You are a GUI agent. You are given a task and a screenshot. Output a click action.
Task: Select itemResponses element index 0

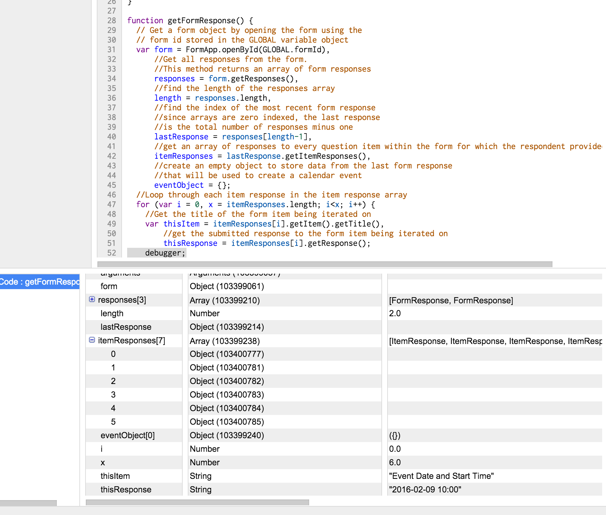113,354
